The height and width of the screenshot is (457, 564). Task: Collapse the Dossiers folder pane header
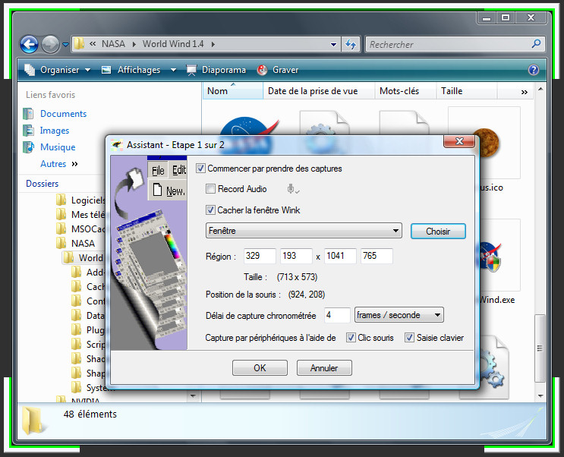(x=42, y=184)
